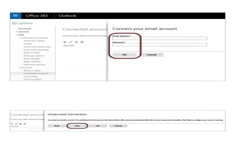Viewport: 233px width, 155px height.
Task: Open Shortcuts in the options tree
Action: click(x=25, y=29)
